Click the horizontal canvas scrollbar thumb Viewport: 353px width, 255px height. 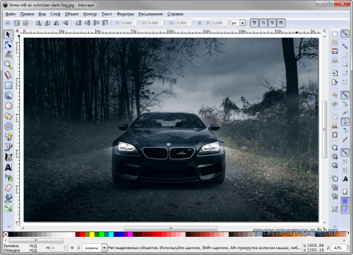pyautogui.click(x=171, y=228)
